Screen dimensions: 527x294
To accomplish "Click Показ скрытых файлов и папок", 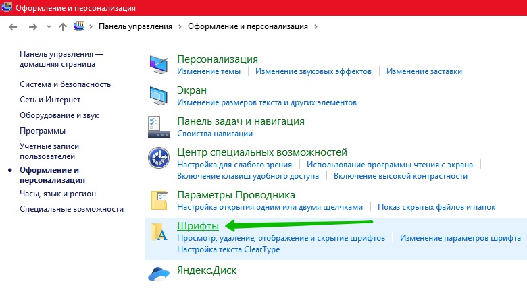I will pyautogui.click(x=436, y=207).
